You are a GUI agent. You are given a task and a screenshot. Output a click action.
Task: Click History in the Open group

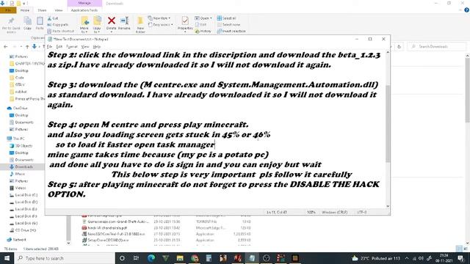tap(203, 31)
